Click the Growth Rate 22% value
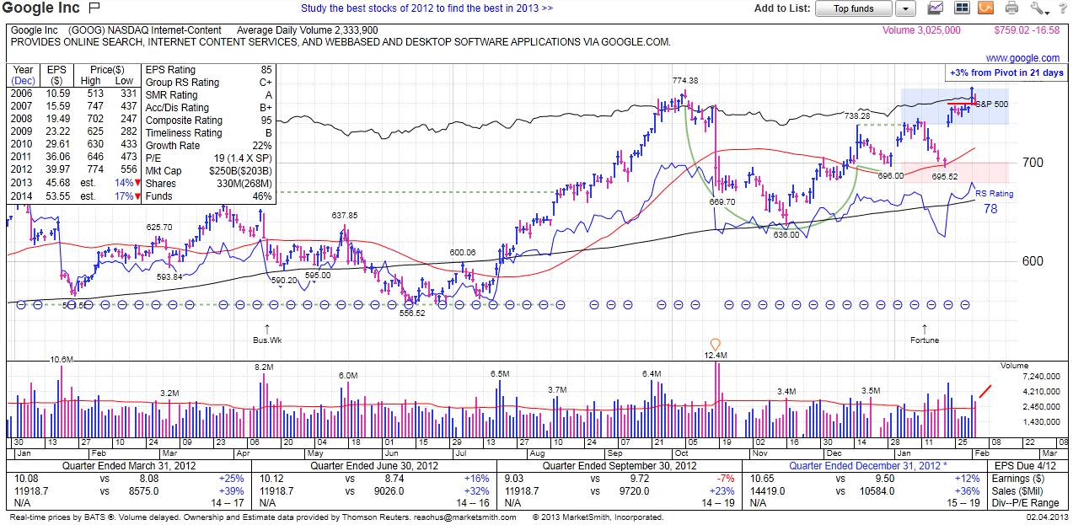The width and height of the screenshot is (1073, 525). pos(263,146)
